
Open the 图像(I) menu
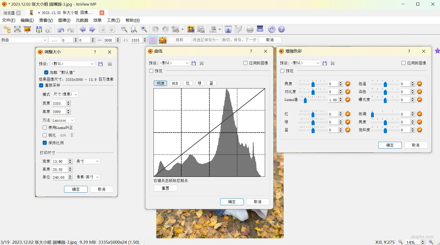point(64,20)
